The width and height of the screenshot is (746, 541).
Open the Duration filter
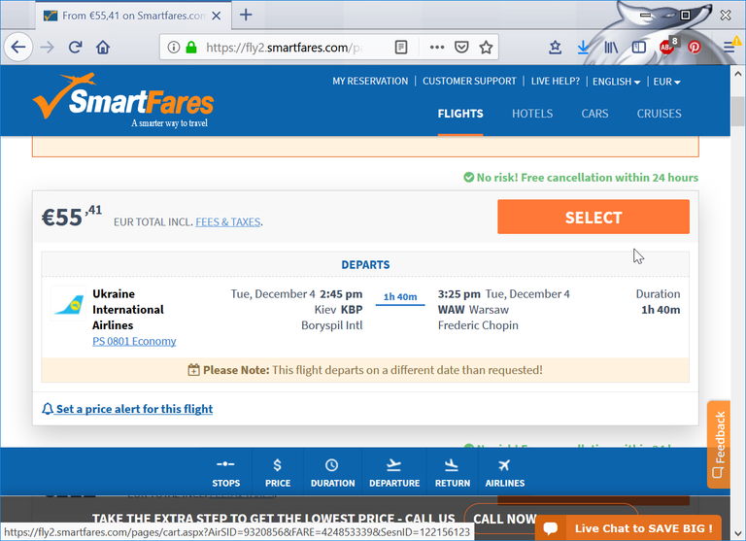click(332, 473)
